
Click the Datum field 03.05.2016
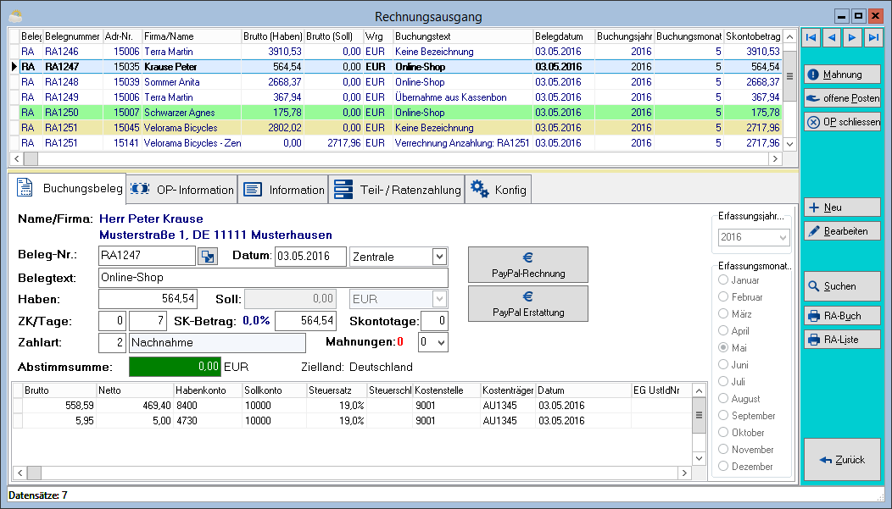tap(310, 257)
